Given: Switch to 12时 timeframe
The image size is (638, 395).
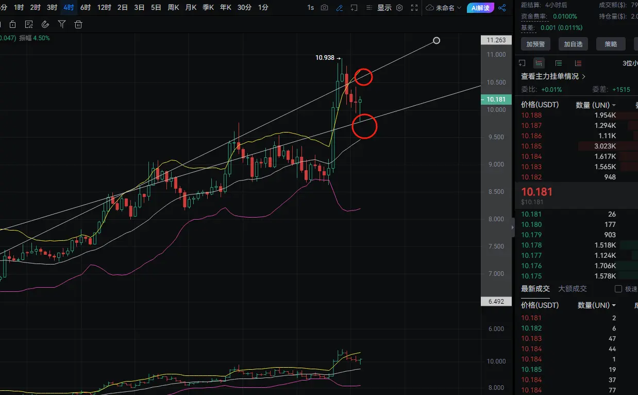Looking at the screenshot, I should click(x=104, y=7).
